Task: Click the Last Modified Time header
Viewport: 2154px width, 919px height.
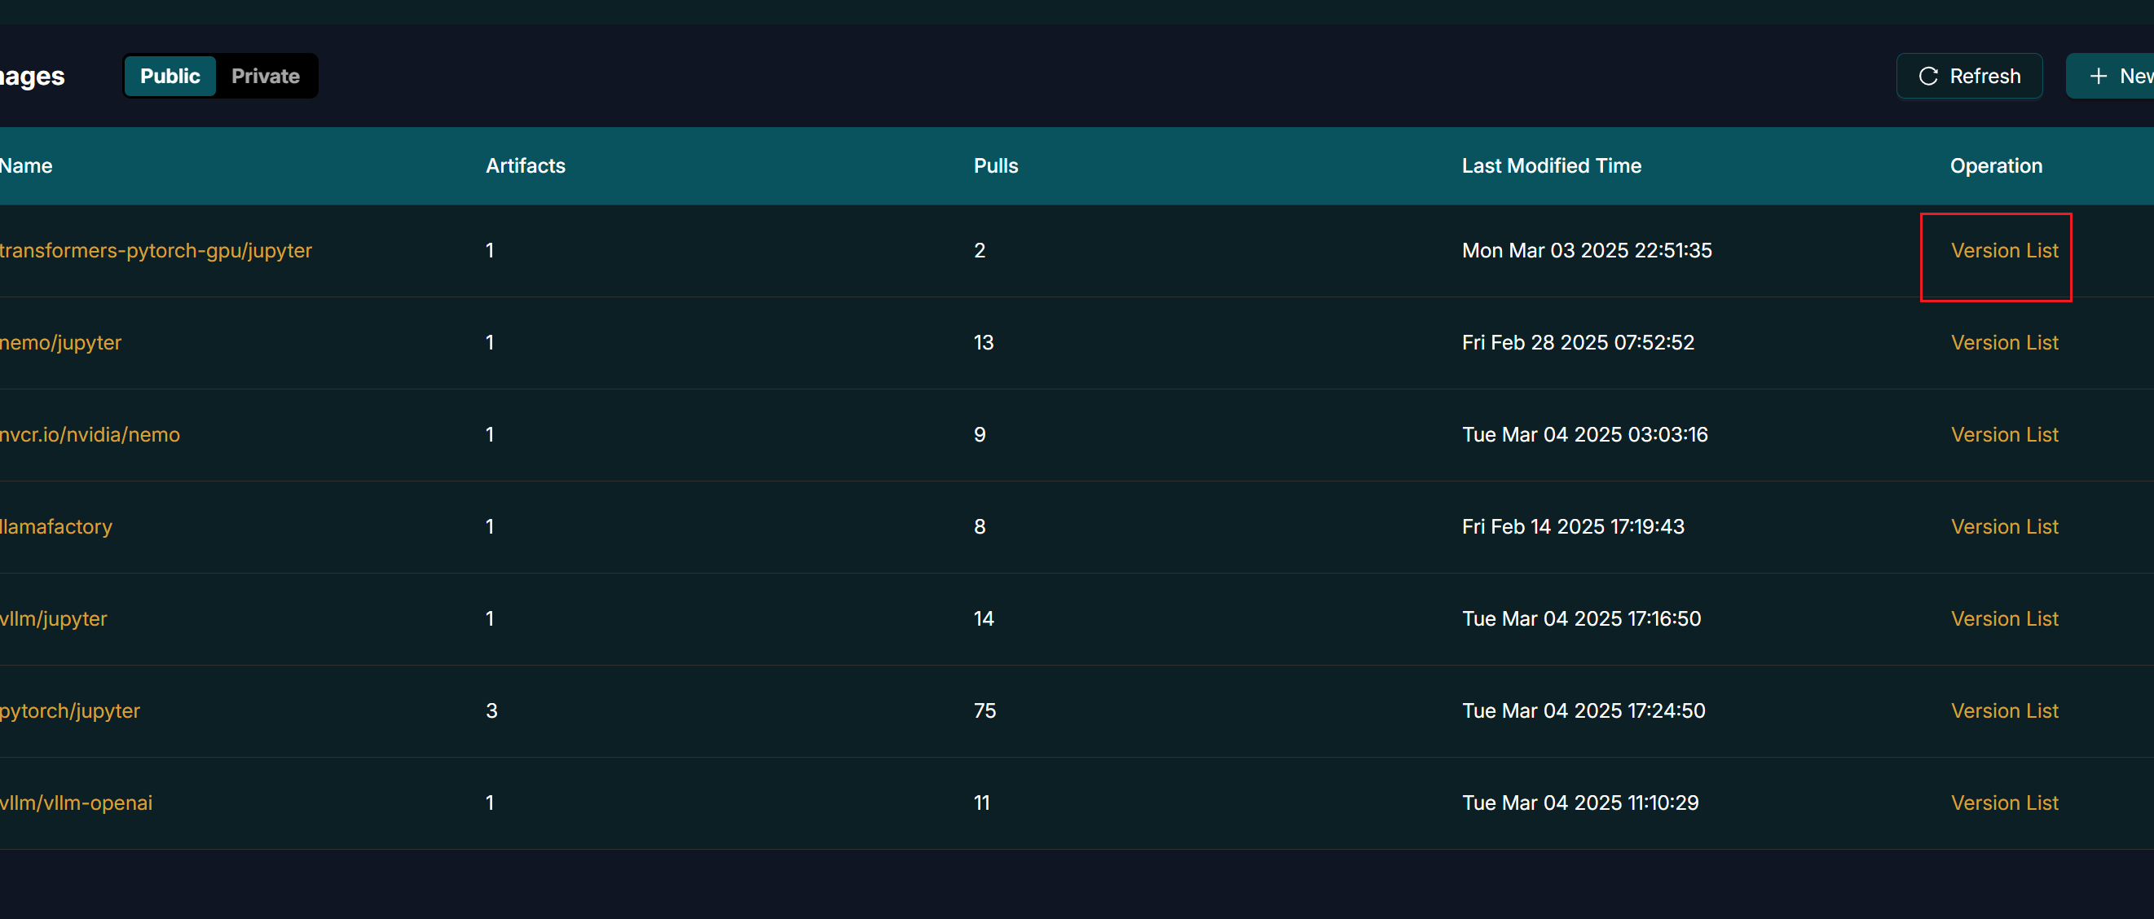Action: click(x=1550, y=165)
